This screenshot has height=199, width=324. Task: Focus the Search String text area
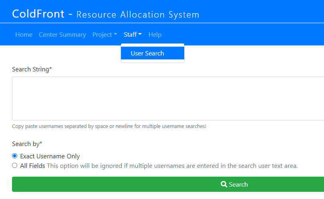[x=168, y=99]
